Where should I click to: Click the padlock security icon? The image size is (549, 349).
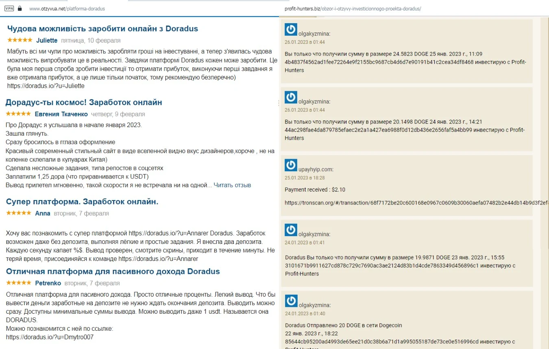point(20,8)
